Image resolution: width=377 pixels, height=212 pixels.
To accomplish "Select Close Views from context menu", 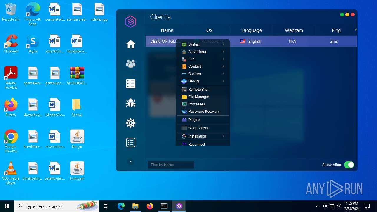I will point(203,128).
